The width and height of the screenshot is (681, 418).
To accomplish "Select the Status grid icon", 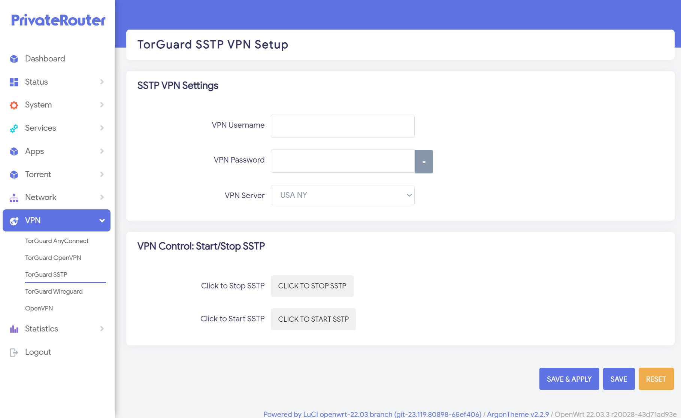I will coord(14,82).
